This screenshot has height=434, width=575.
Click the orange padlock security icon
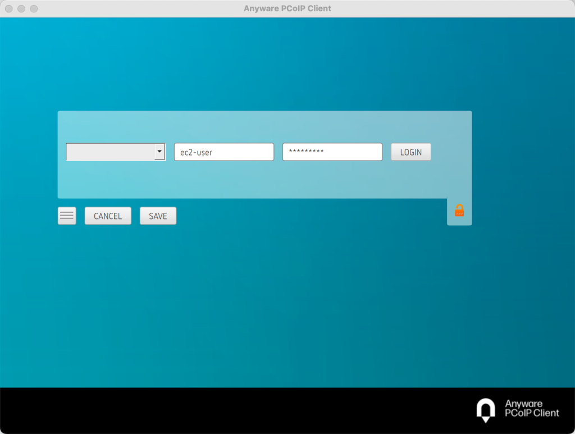click(459, 210)
